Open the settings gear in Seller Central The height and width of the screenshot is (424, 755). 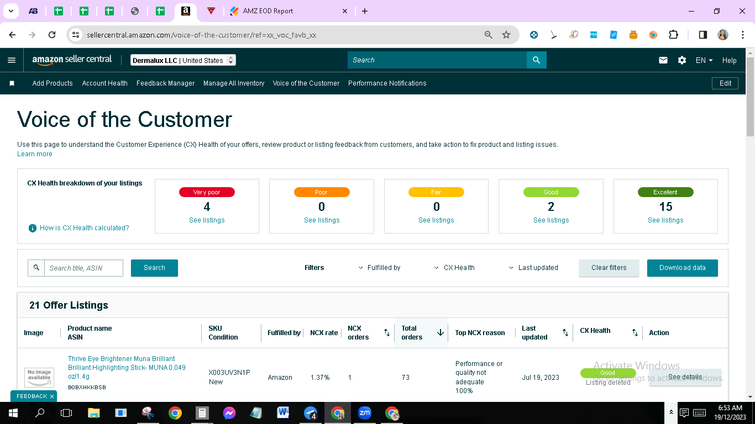pyautogui.click(x=682, y=60)
